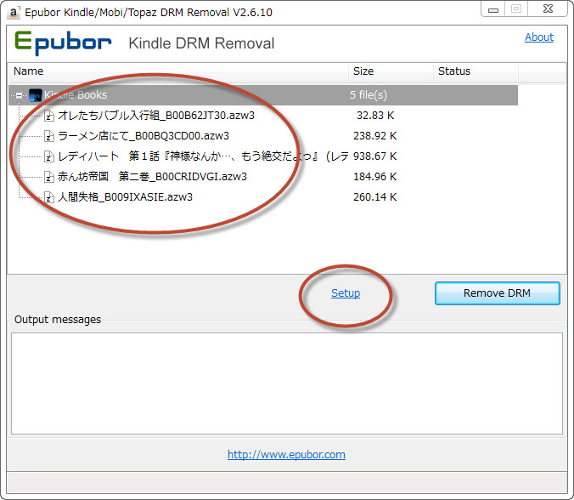Image resolution: width=574 pixels, height=500 pixels.
Task: Select 人間失格_B009IXASIE.azw3 file
Action: [x=125, y=197]
